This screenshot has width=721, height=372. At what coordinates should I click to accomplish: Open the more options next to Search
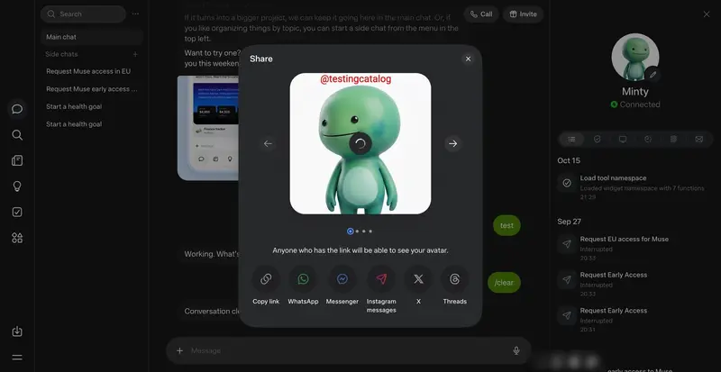click(135, 14)
